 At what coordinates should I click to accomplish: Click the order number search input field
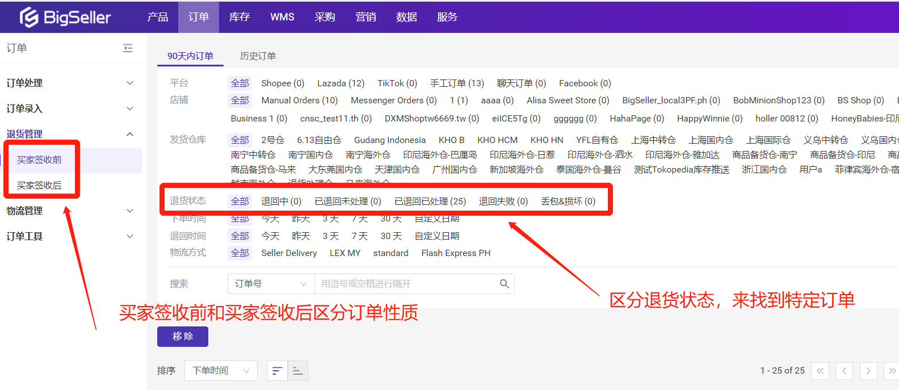point(406,284)
